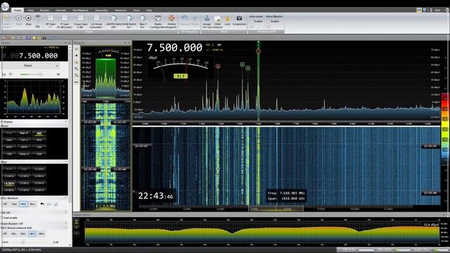Set AGC to Off
Viewport: 450px width, 253px height.
(x=5, y=204)
